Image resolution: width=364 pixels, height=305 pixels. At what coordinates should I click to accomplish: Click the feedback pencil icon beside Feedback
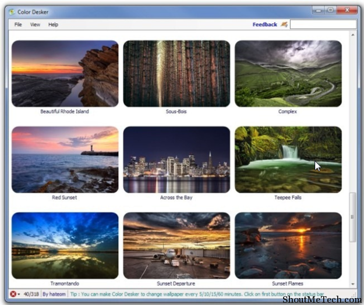[x=284, y=24]
